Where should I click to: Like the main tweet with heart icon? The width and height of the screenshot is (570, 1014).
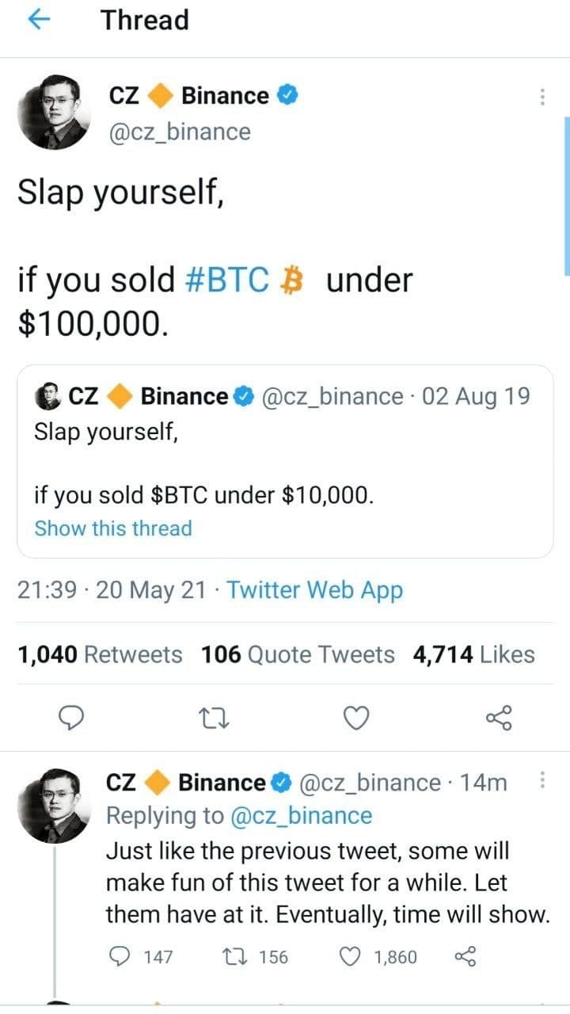(357, 718)
